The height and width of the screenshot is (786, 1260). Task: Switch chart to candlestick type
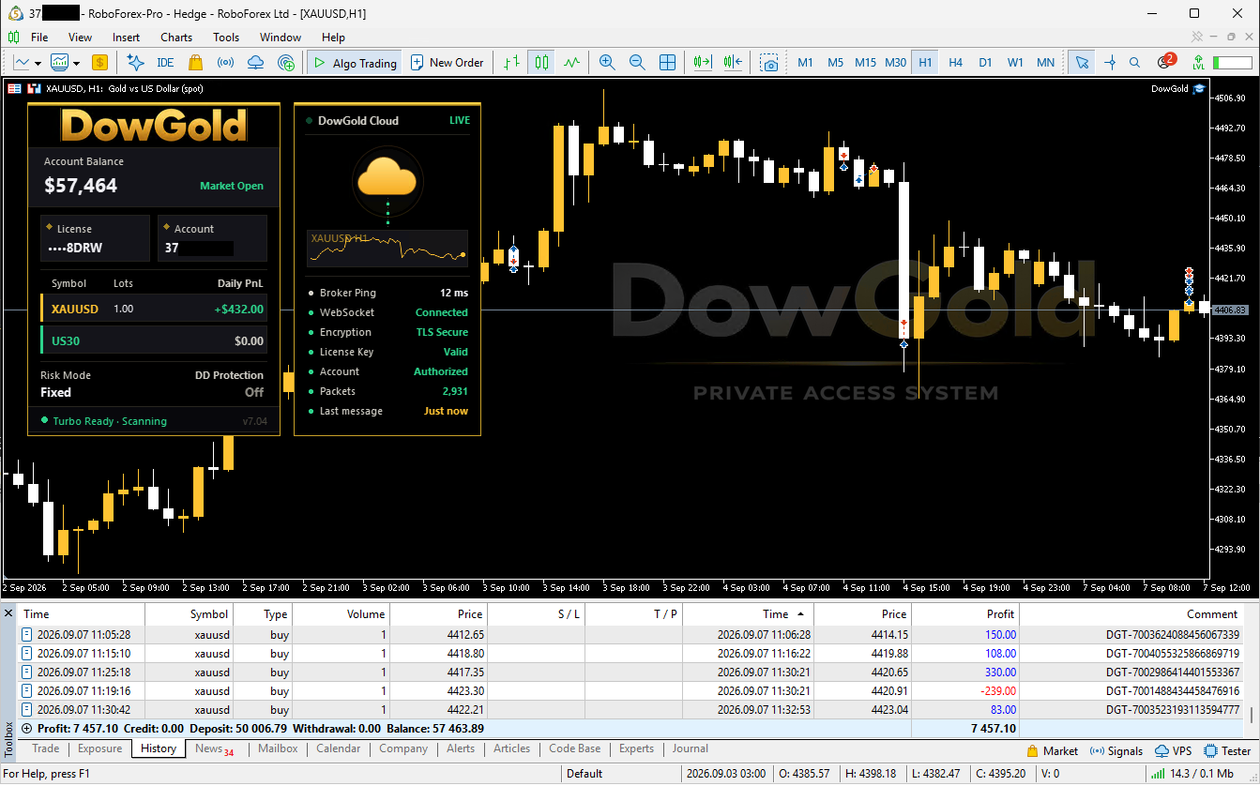click(541, 63)
